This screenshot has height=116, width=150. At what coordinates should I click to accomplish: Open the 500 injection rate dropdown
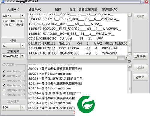pyautogui.click(x=22, y=107)
